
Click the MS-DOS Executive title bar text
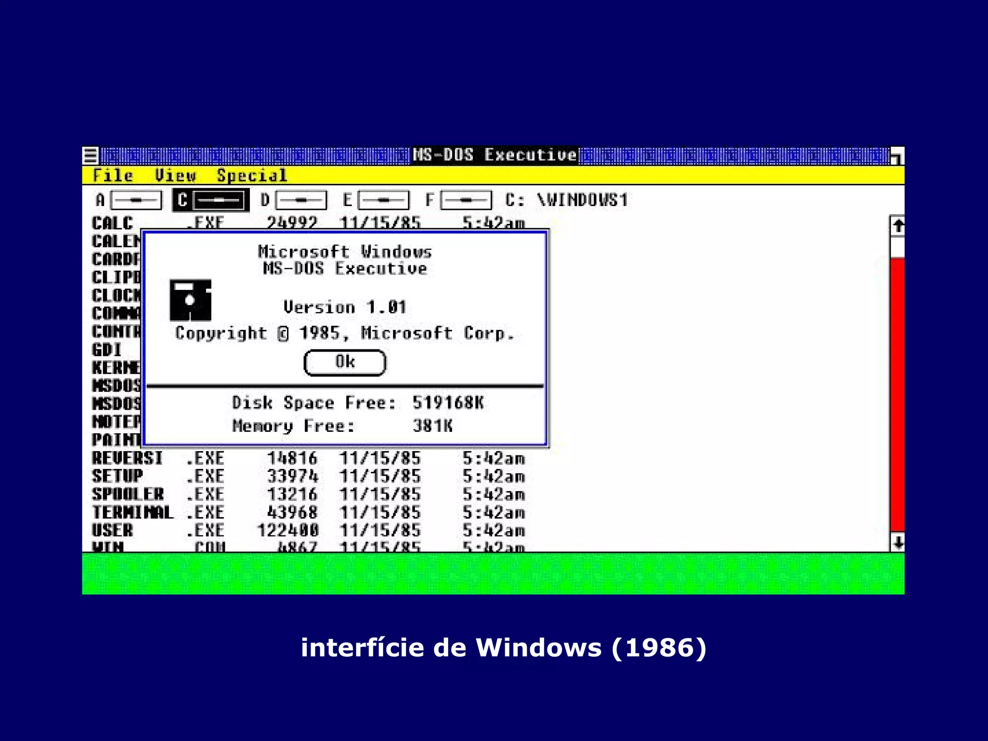(x=495, y=155)
